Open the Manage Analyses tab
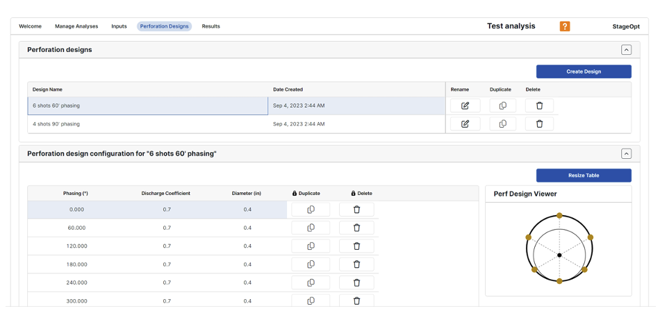The height and width of the screenshot is (322, 660). click(76, 26)
